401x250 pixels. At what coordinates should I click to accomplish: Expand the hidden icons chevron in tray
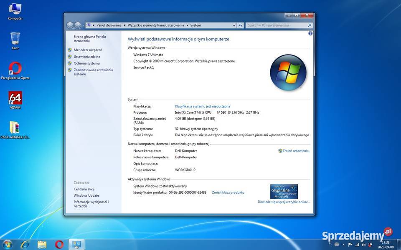click(343, 245)
